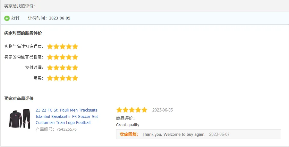Click second star in 交付时间 rating
Screen dimensions: 289x147
point(56,68)
